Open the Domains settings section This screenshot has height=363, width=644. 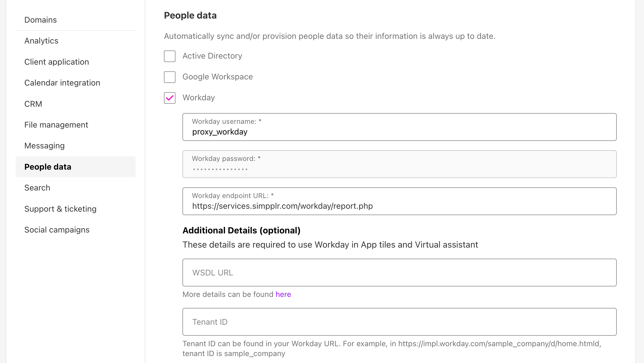(41, 20)
